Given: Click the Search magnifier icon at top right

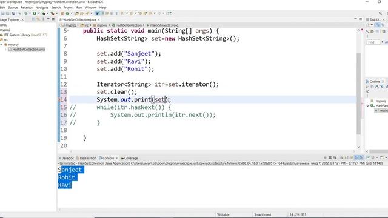Looking at the screenshot, I should click(380, 13).
